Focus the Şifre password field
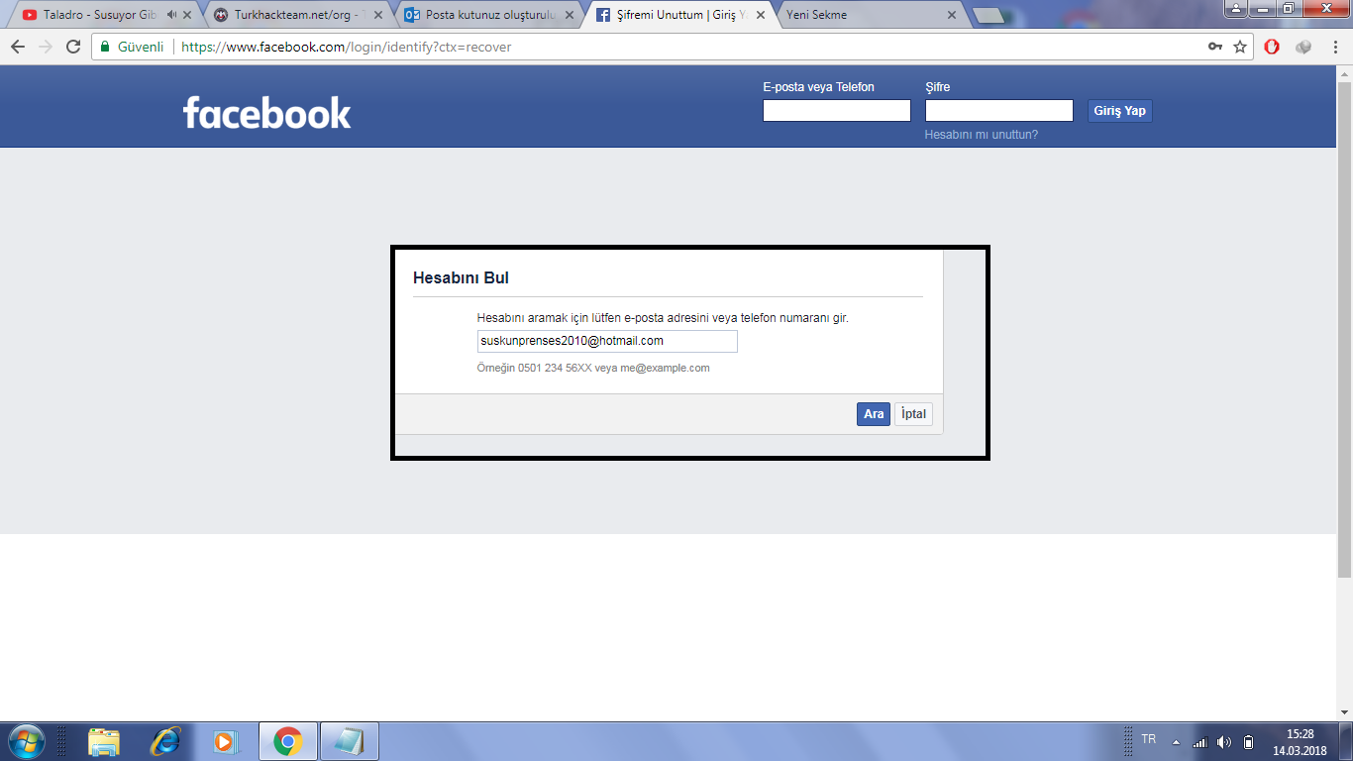1353x761 pixels. 999,111
